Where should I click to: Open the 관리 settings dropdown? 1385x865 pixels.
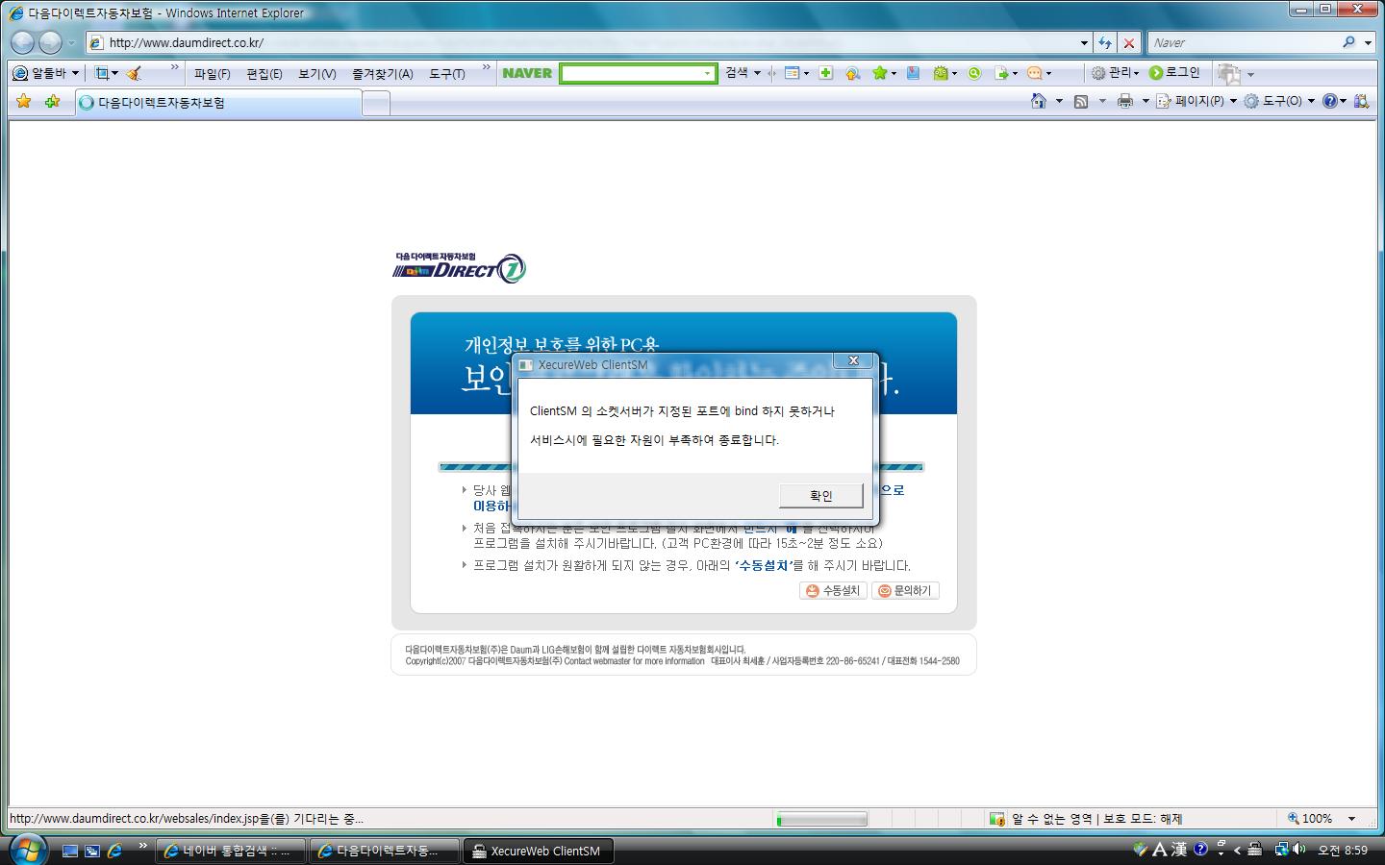tap(1114, 73)
